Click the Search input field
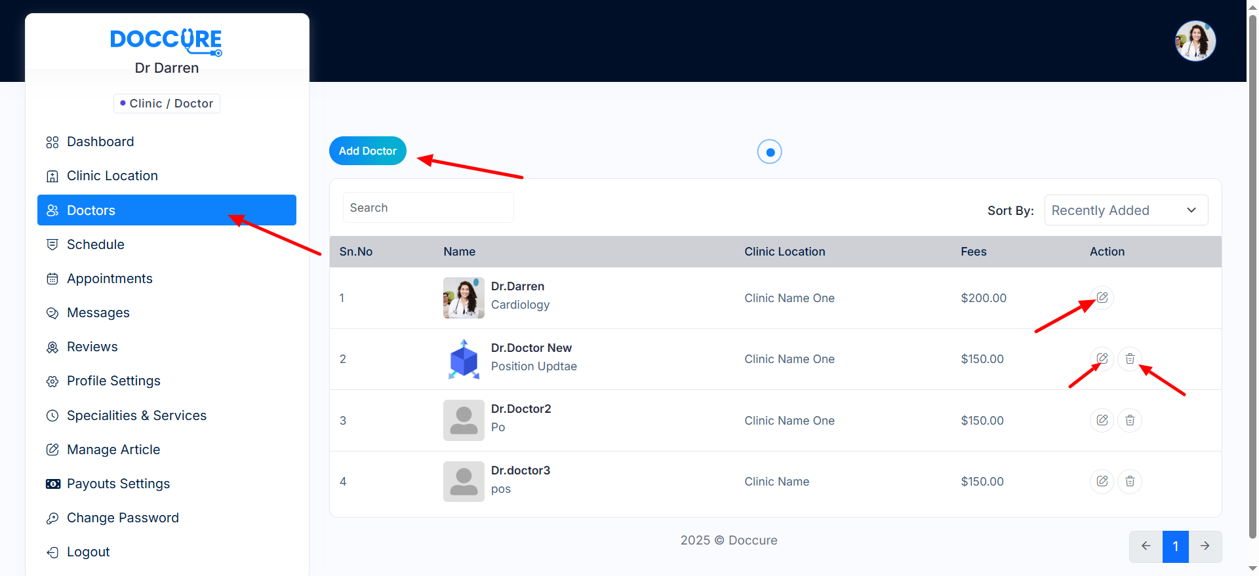The height and width of the screenshot is (576, 1259). tap(428, 208)
